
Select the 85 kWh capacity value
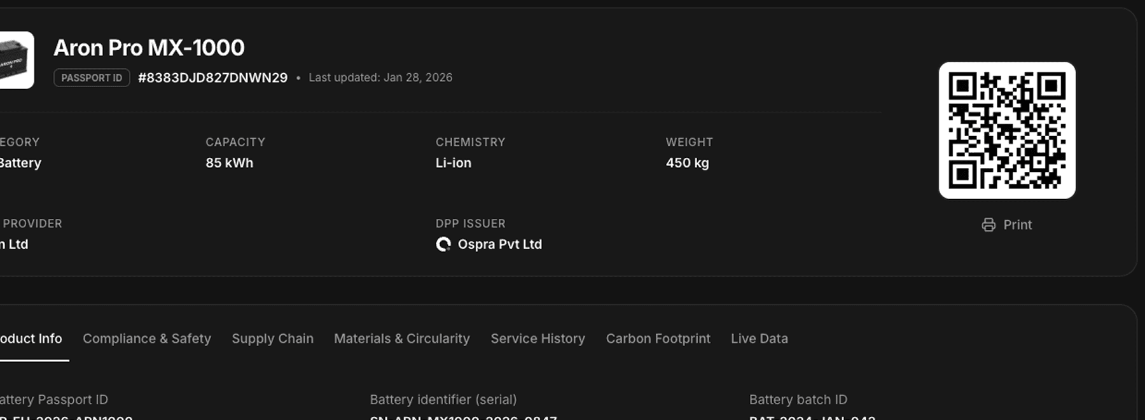coord(229,163)
